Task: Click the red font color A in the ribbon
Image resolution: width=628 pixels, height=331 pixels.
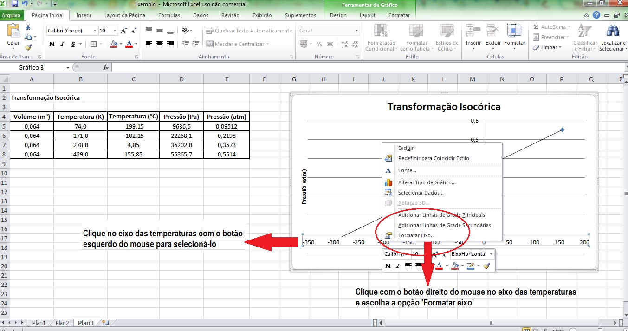Action: pos(129,44)
